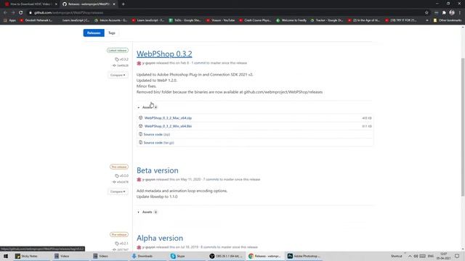Image resolution: width=465 pixels, height=261 pixels.
Task: Switch to Adobe Photoshop in the taskbar
Action: [x=304, y=256]
